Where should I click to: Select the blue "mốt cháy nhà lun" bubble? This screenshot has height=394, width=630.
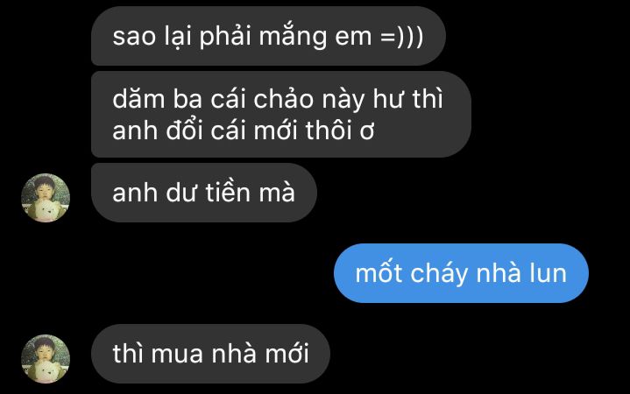click(x=461, y=273)
